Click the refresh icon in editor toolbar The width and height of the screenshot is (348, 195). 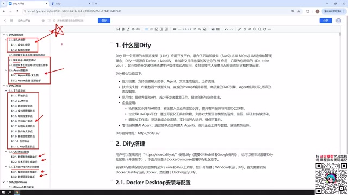pyautogui.click(x=265, y=29)
